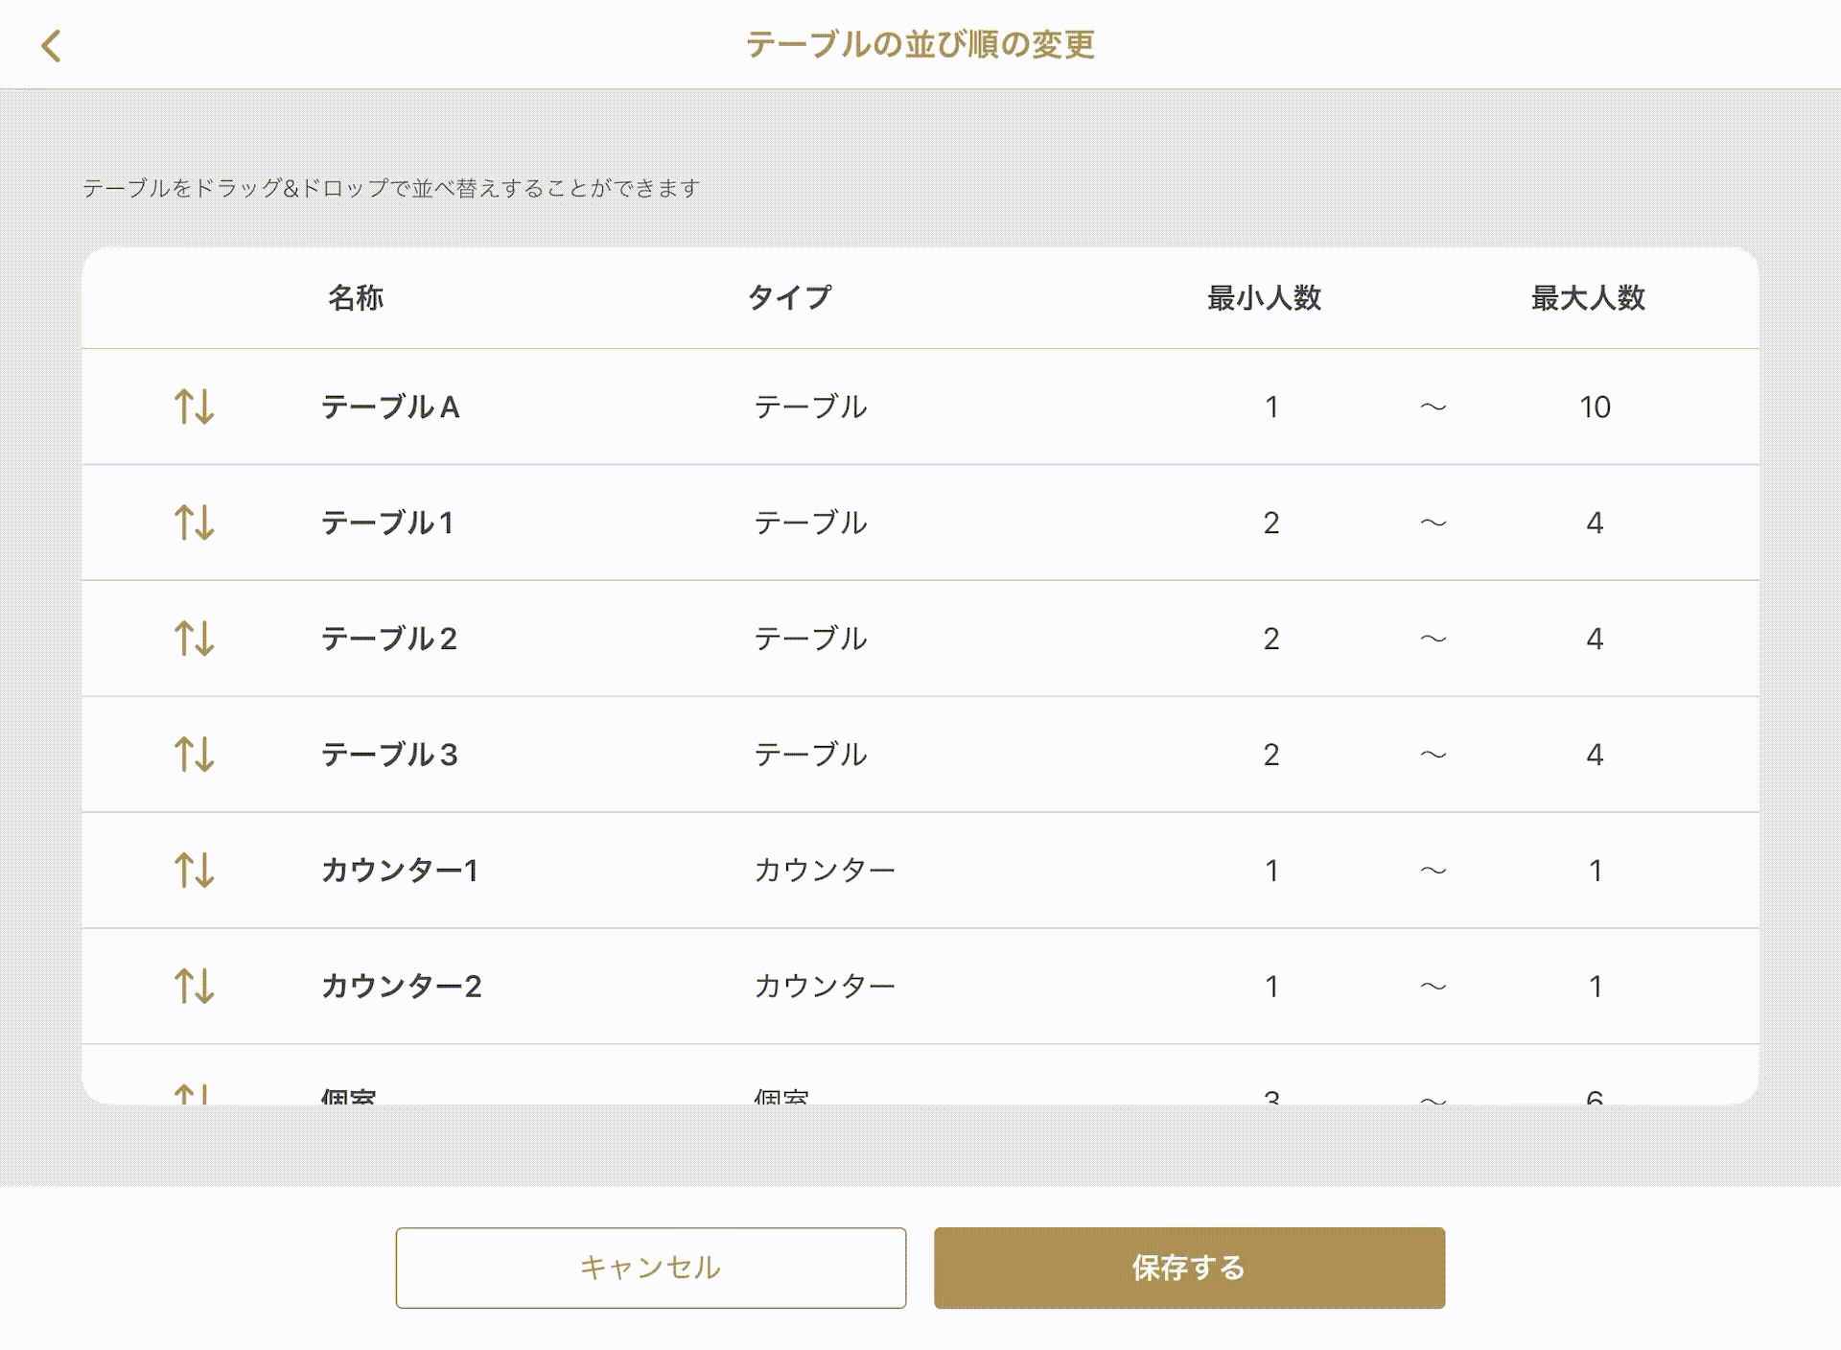Click the drag-and-drop instruction text

pos(391,188)
